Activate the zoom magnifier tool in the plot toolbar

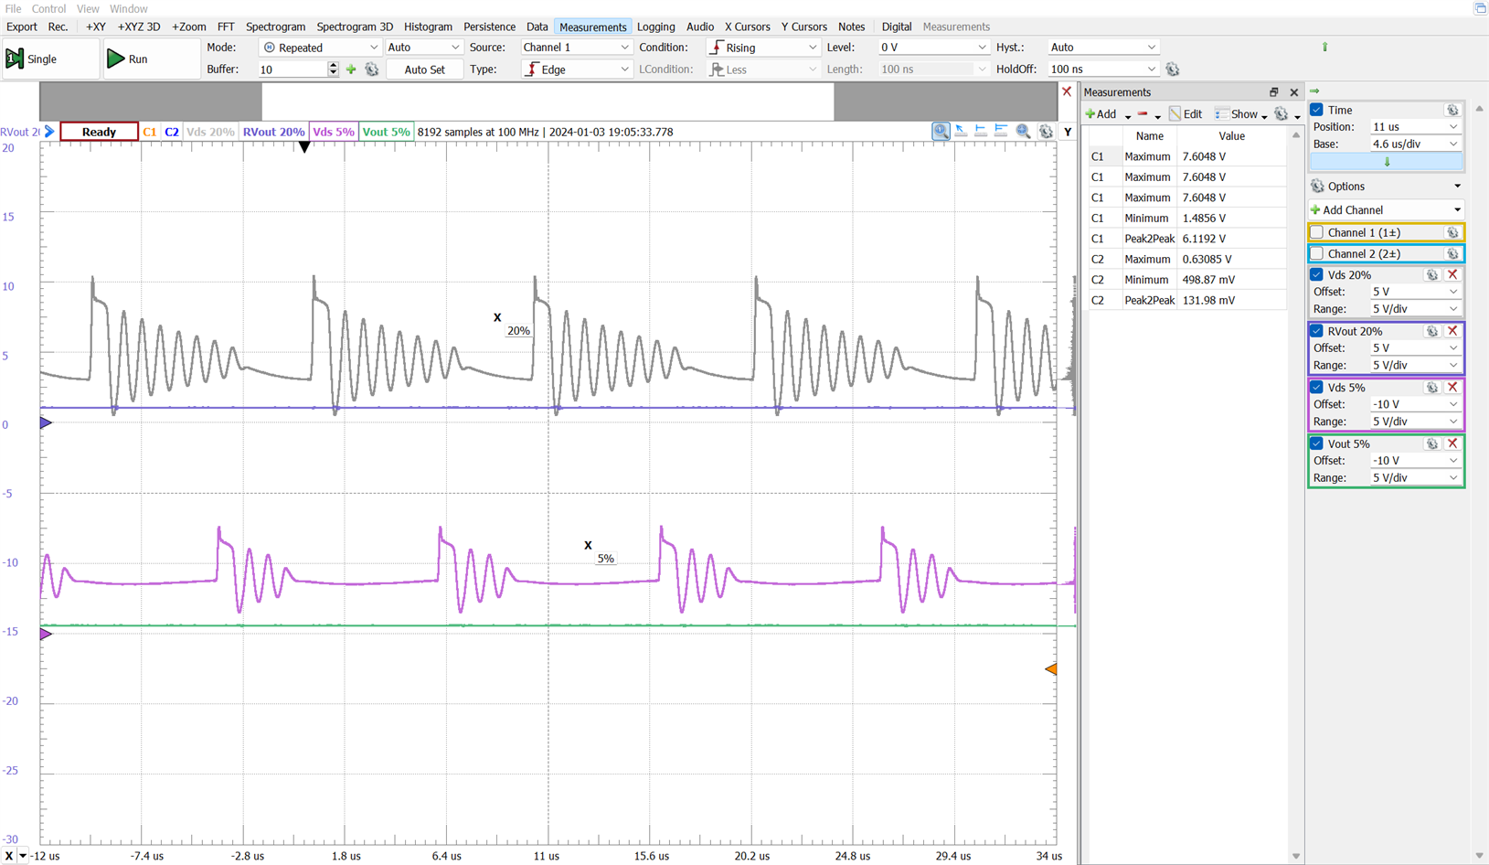941,132
